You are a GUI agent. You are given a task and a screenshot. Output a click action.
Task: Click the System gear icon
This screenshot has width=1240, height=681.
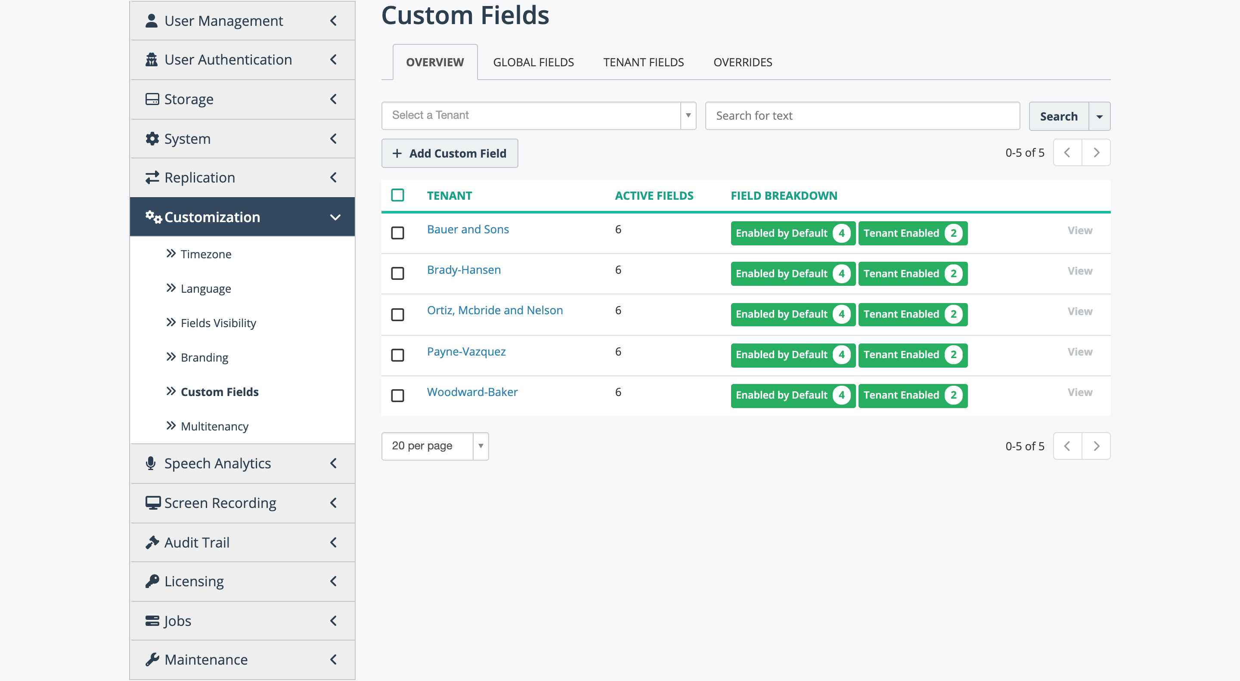click(x=152, y=139)
